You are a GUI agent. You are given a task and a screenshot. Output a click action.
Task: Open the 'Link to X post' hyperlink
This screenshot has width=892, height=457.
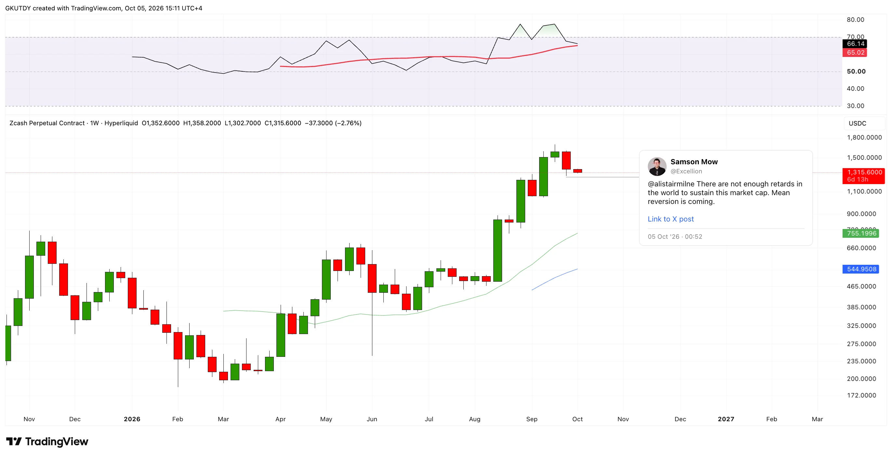click(x=671, y=219)
